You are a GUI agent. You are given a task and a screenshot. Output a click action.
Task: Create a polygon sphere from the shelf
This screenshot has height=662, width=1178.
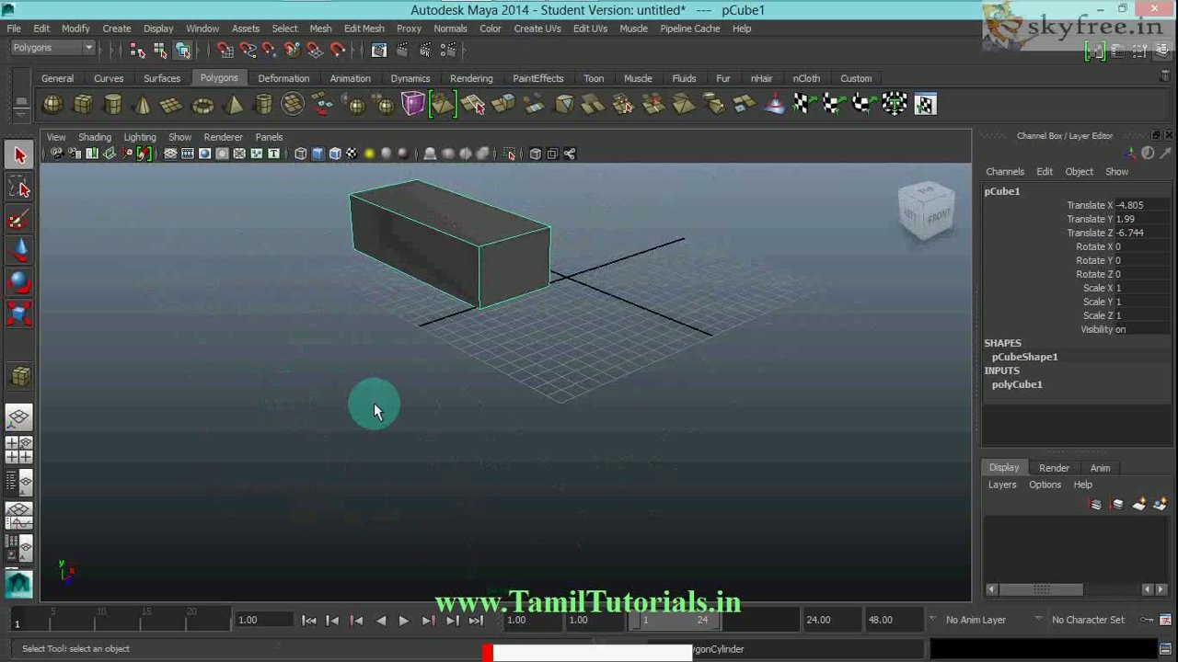pos(53,105)
